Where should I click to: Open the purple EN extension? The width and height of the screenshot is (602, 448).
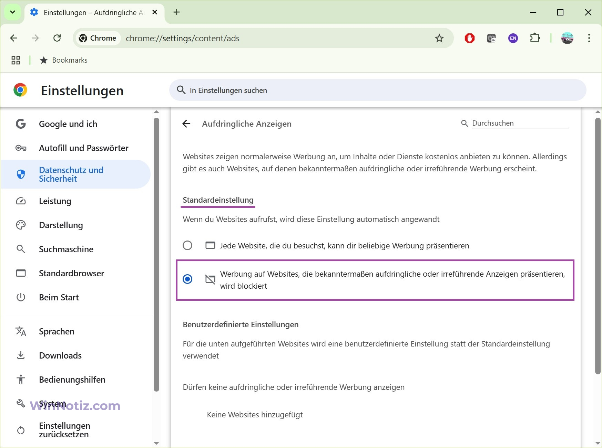click(x=513, y=38)
